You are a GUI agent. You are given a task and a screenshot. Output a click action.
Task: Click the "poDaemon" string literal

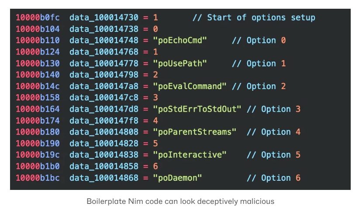pyautogui.click(x=177, y=178)
